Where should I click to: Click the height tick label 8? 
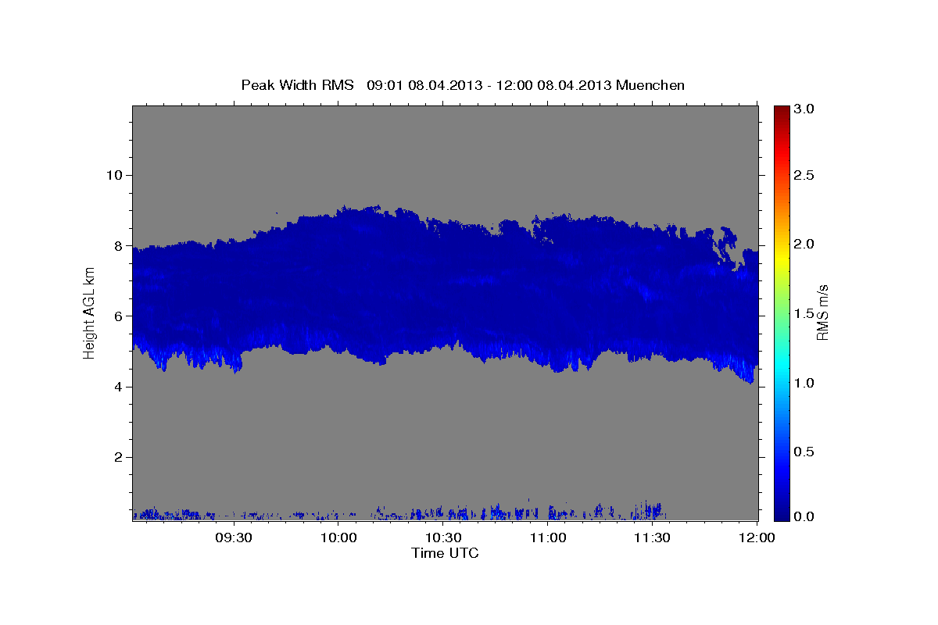point(117,245)
